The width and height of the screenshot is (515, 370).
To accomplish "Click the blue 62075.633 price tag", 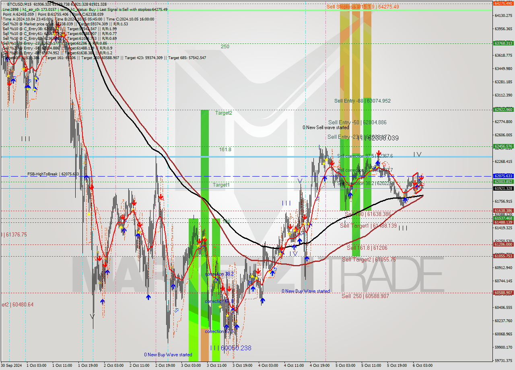I will [x=503, y=176].
